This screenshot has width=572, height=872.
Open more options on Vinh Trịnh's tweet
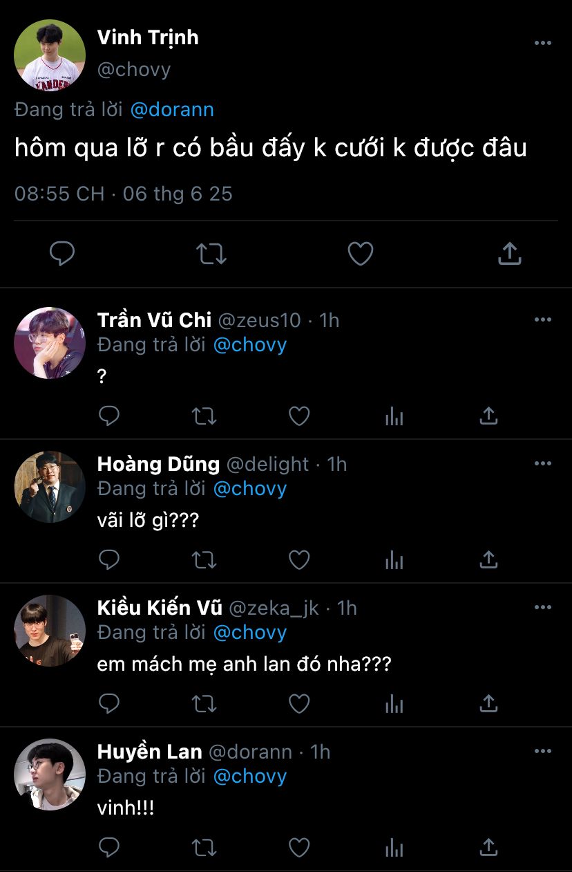[x=543, y=43]
